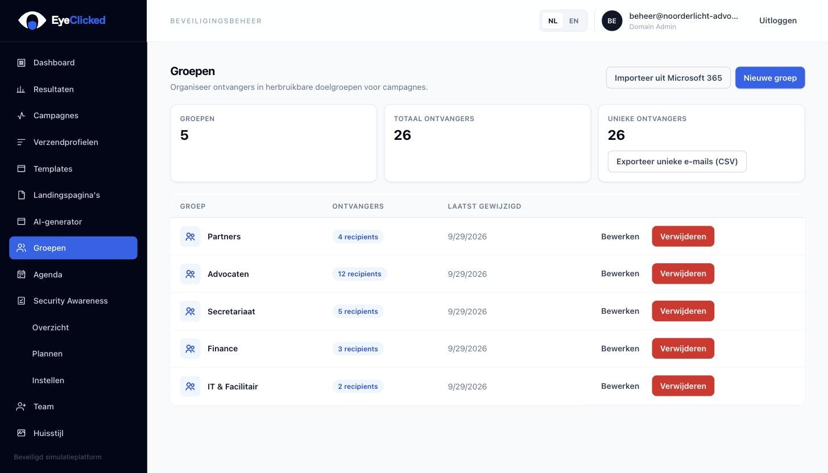Go to Plannen under Security Awareness
This screenshot has height=473, width=828.
[47, 354]
